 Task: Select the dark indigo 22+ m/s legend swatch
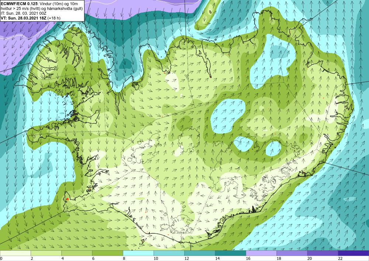coord(354,253)
